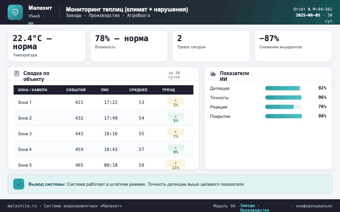Click the breadcrumb Заводы · Производство · АгроВолга

[108, 16]
